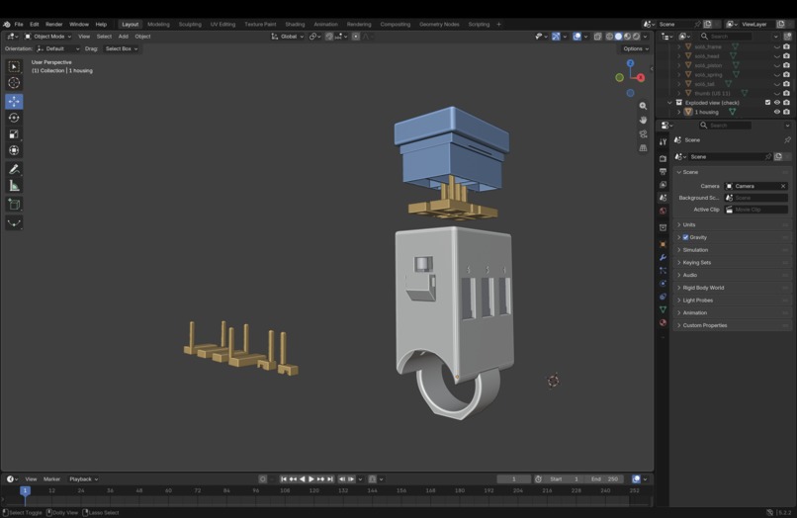Activate the Scale tool

(14, 134)
